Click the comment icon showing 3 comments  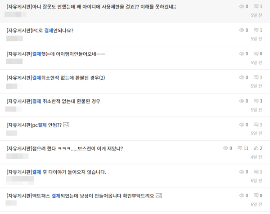pyautogui.click(x=256, y=101)
